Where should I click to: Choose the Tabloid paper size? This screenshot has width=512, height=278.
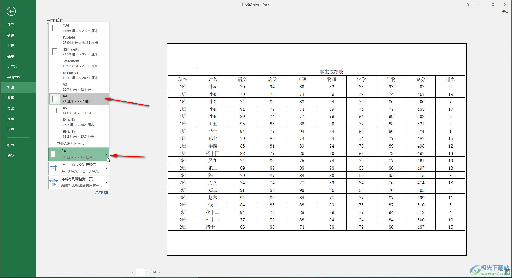[79, 40]
